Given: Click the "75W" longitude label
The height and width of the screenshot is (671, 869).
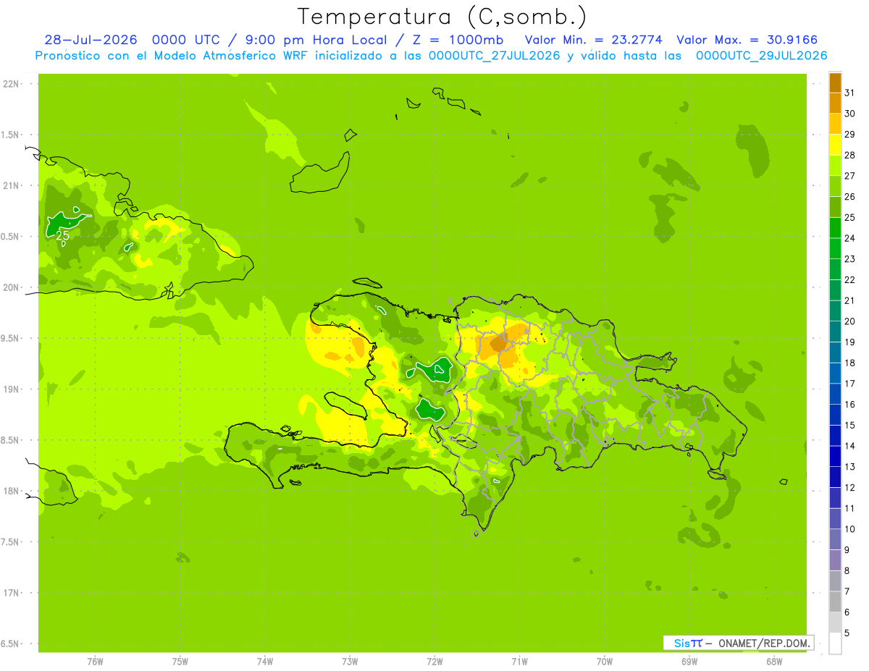Looking at the screenshot, I should [x=180, y=662].
